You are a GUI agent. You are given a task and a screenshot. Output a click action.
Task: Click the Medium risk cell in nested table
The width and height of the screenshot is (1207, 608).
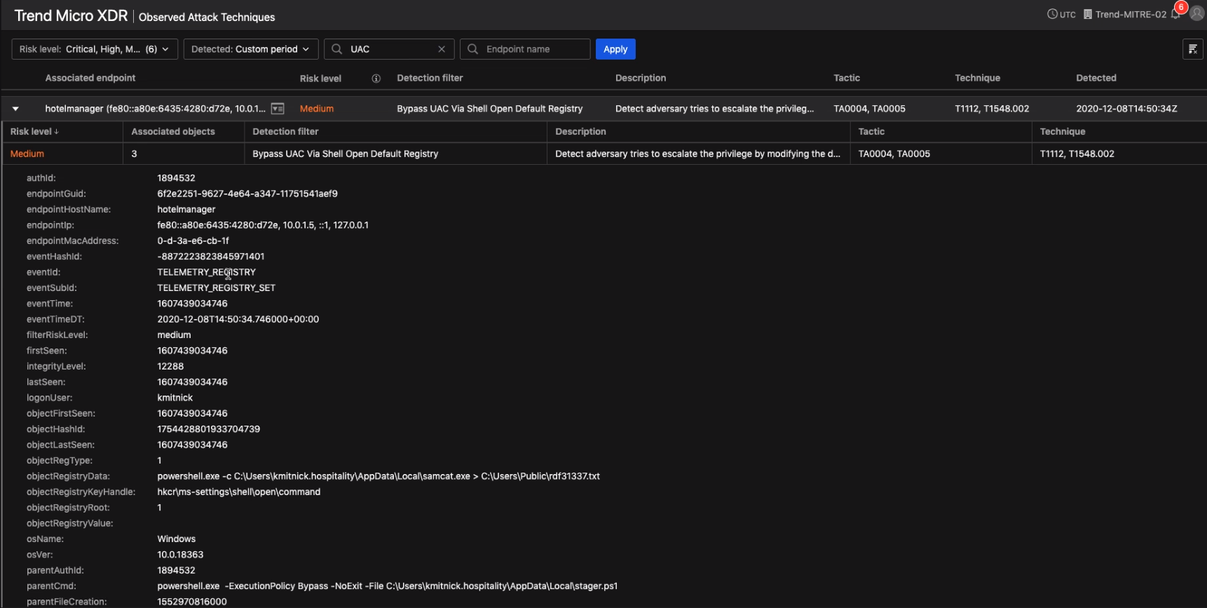coord(27,154)
